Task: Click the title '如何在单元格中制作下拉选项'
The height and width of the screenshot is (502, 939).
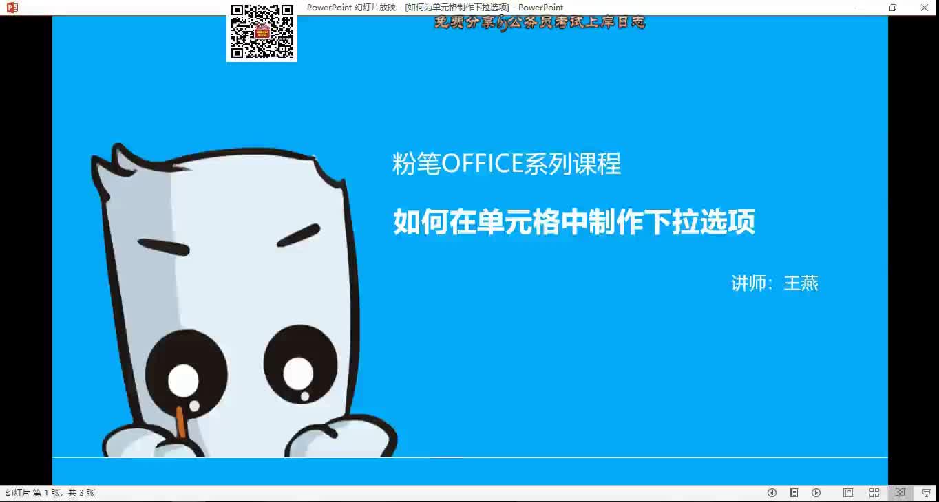Action: 574,222
